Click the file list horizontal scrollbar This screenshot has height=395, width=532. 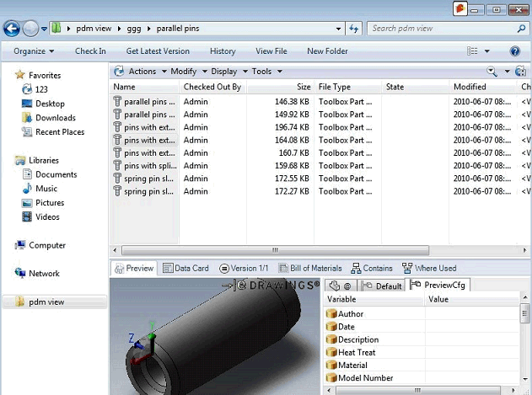[273, 250]
